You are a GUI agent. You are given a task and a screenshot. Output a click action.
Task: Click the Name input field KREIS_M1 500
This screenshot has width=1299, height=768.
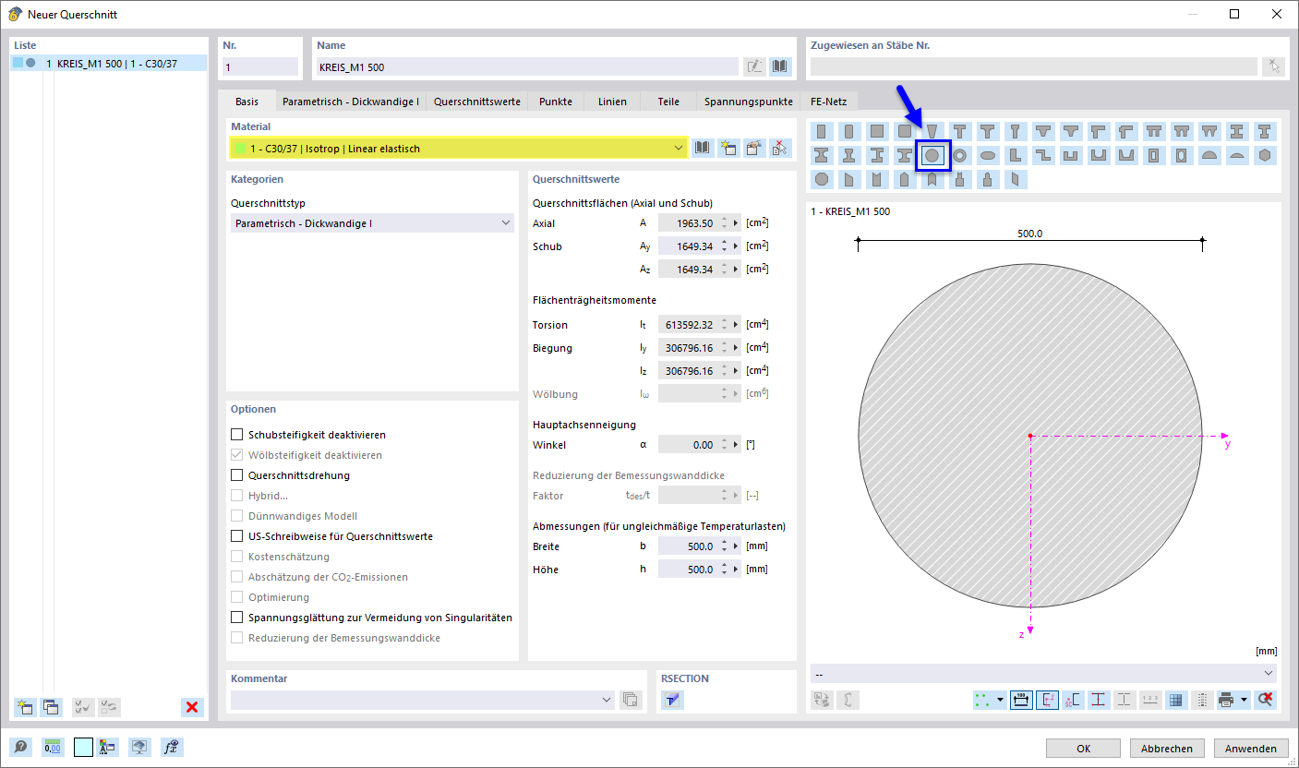tap(527, 66)
